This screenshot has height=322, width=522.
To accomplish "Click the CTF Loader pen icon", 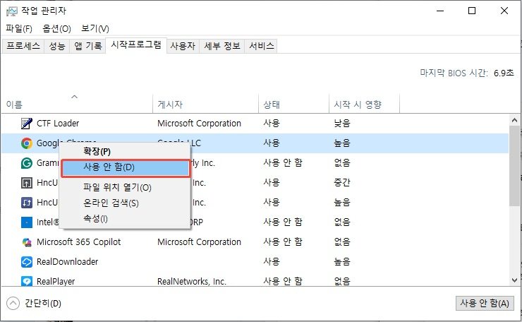I will coord(27,124).
